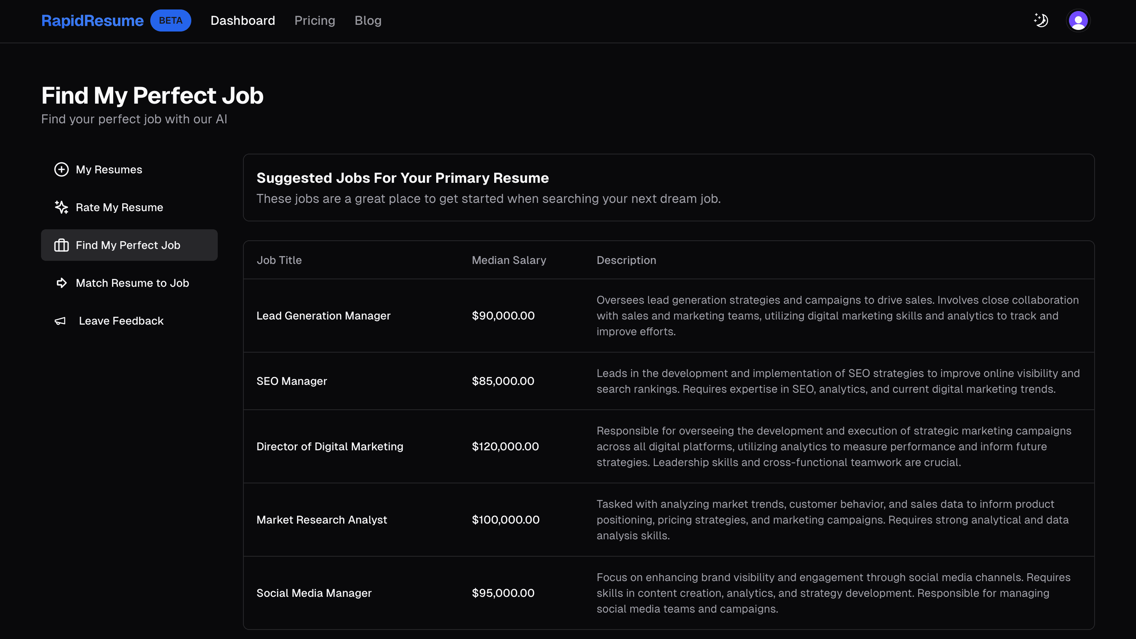This screenshot has height=639, width=1136.
Task: Click the sparkle icon for Rate My Resume
Action: tap(61, 207)
